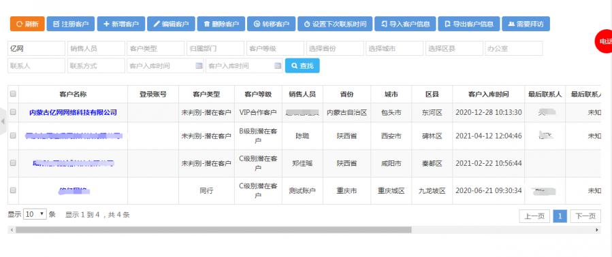
Task: Check the row for 内蒙古亿网网络科技有限公司
Action: pyautogui.click(x=13, y=112)
